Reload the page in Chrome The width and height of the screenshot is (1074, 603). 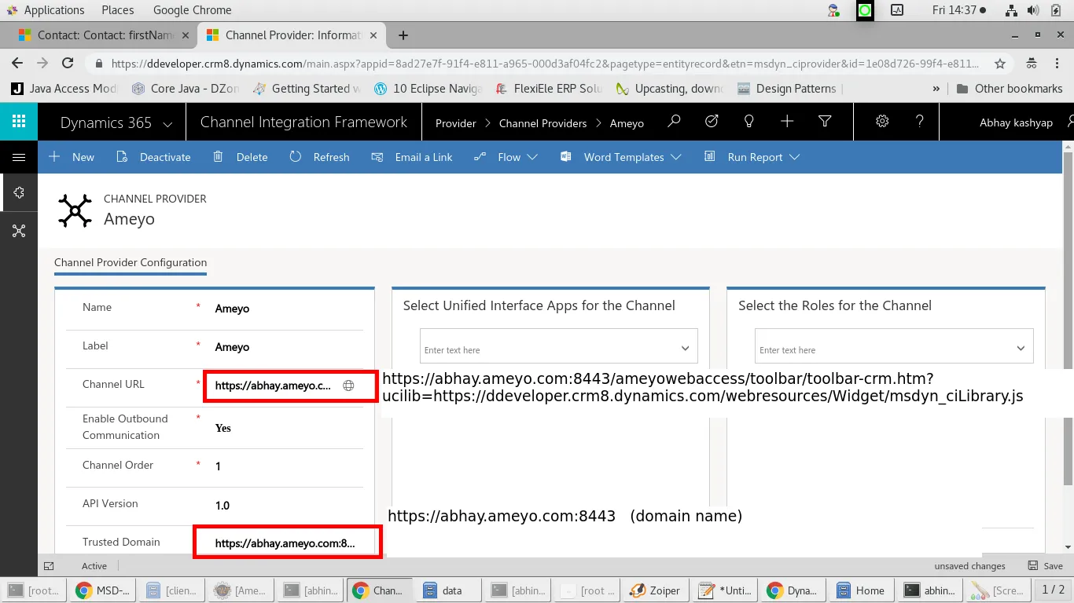pos(68,64)
